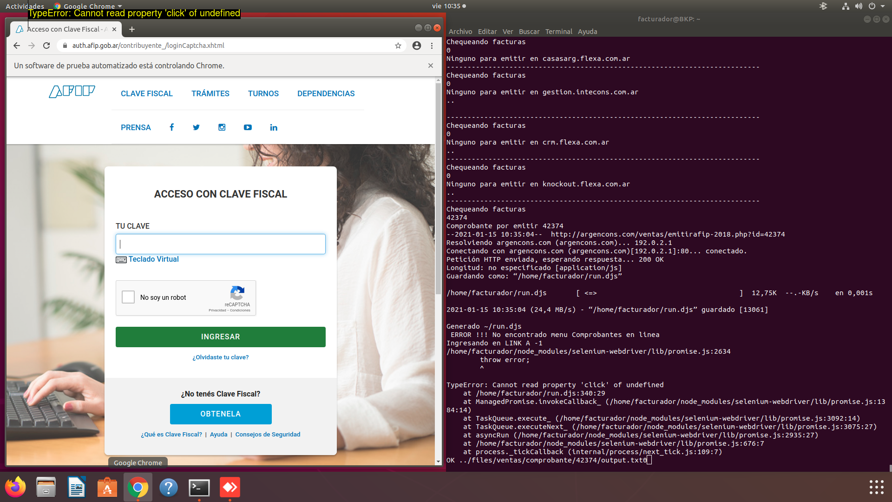Open the power system menu icon
This screenshot has width=892, height=502.
point(872,6)
